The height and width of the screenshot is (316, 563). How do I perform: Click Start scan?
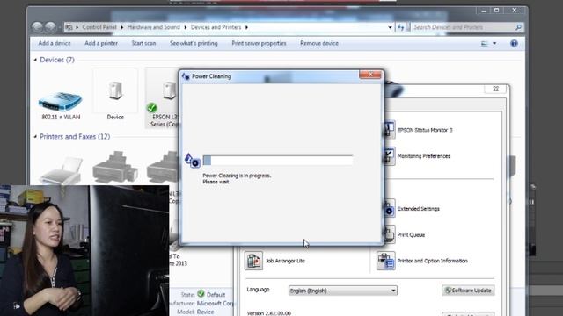[x=143, y=43]
